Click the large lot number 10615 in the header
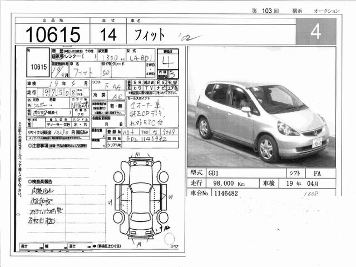 tap(53, 34)
